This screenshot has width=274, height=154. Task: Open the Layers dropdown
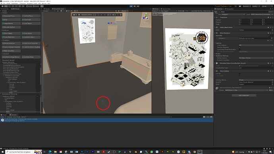coord(256,6)
